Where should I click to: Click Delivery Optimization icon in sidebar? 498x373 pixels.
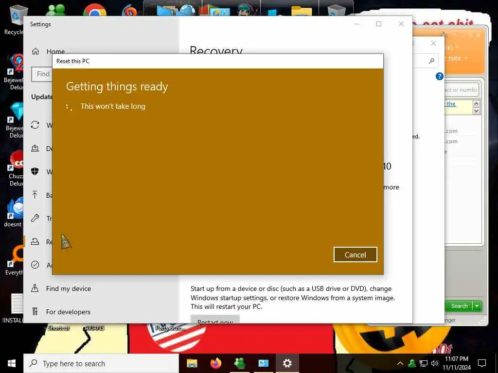[35, 148]
